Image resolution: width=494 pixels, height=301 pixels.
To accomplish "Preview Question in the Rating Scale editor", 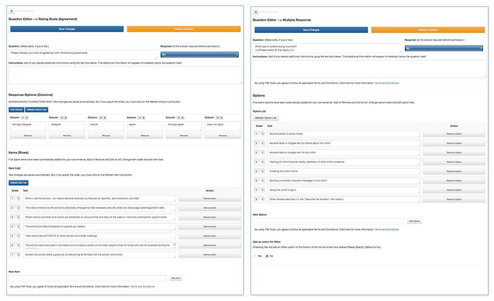I will click(x=184, y=29).
